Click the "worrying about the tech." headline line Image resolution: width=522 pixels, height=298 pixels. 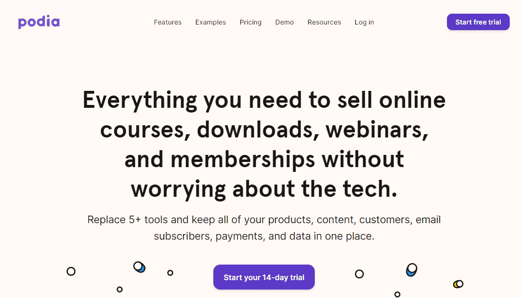click(264, 189)
